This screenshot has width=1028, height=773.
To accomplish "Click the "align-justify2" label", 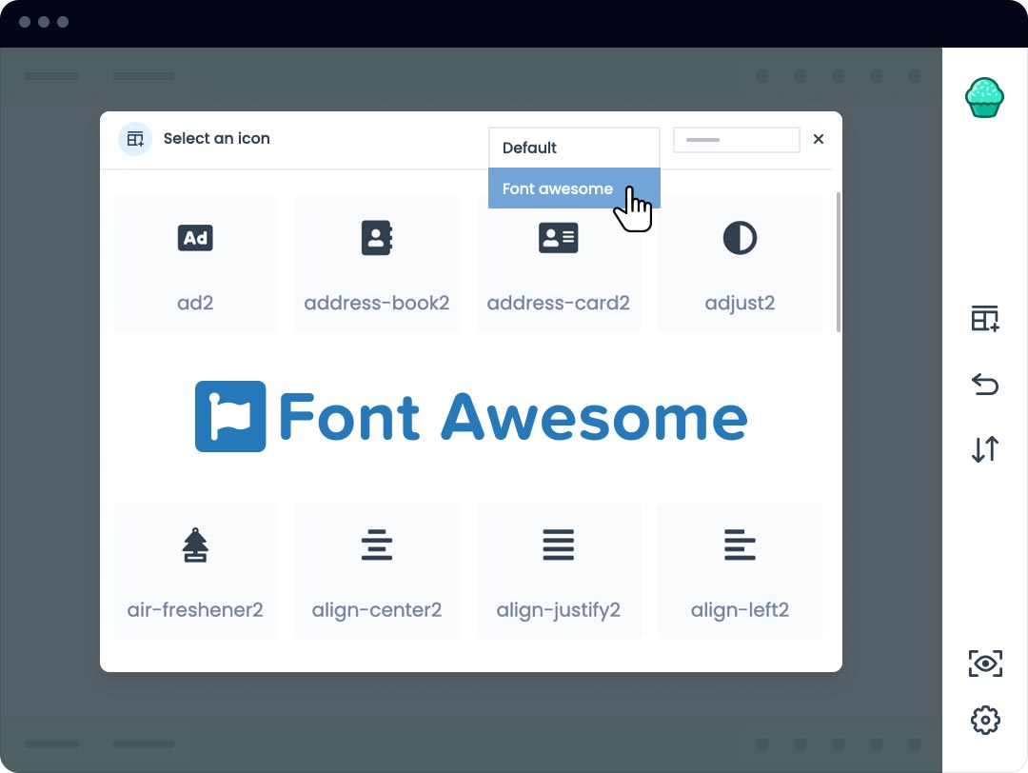I will click(x=559, y=610).
